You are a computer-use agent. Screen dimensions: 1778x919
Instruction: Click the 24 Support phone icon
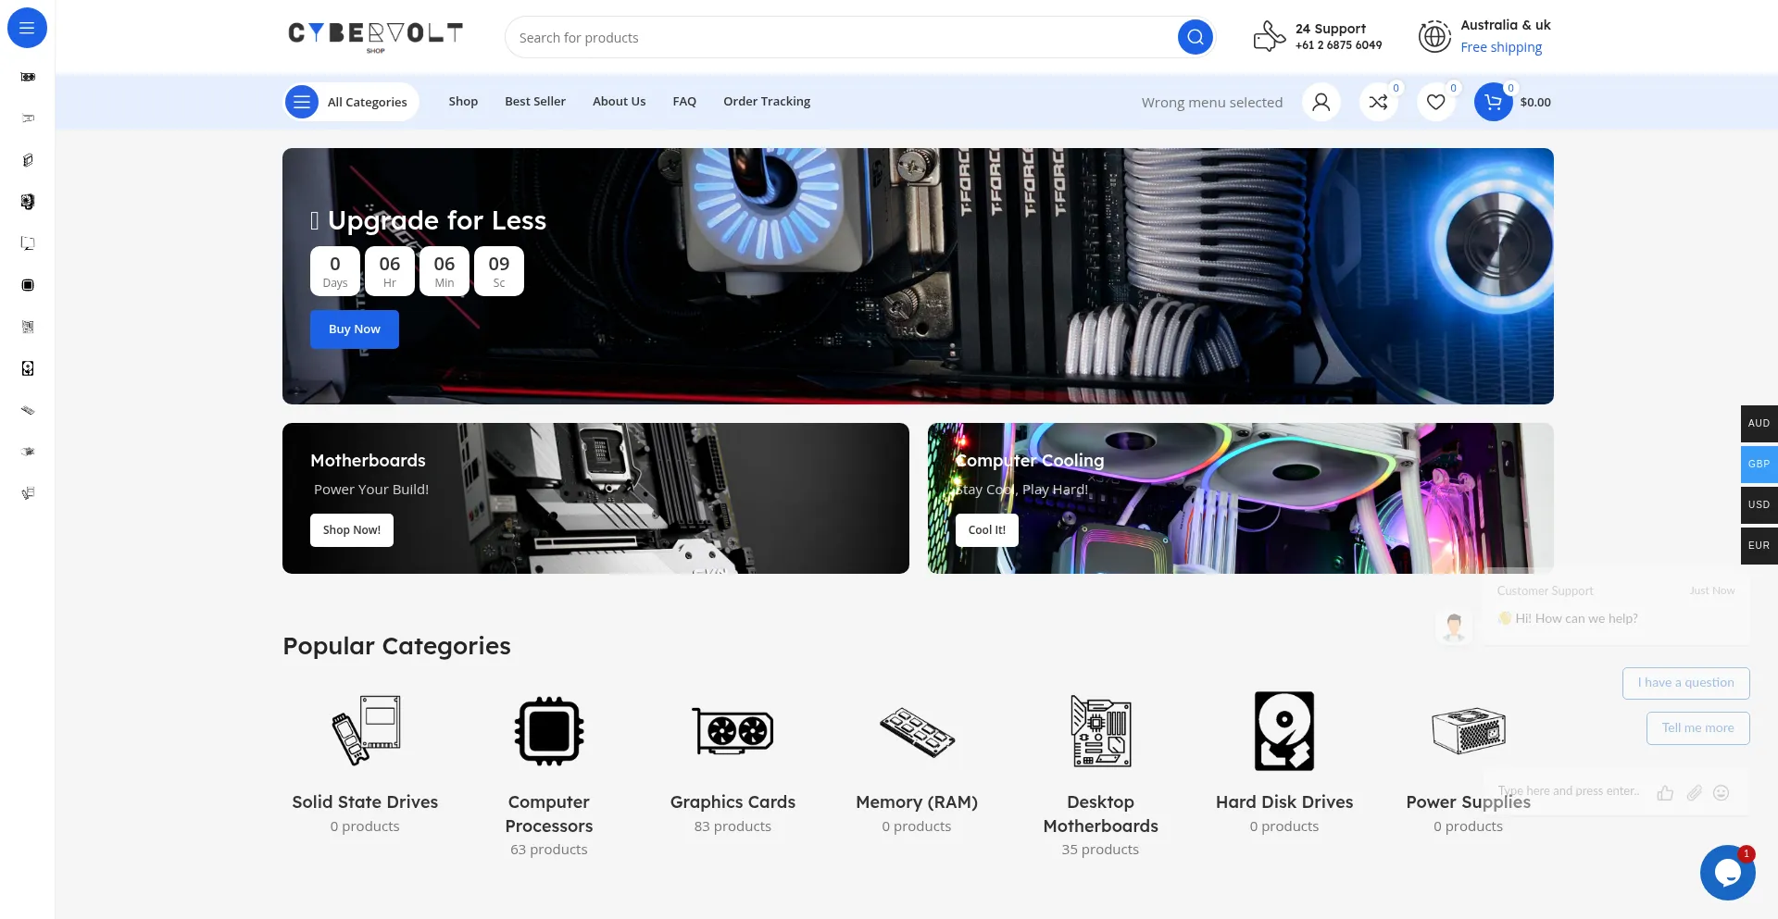[x=1269, y=37]
